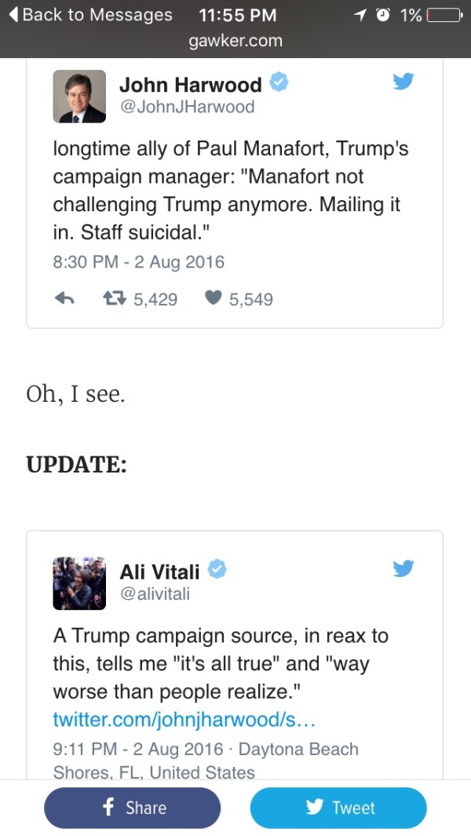Viewport: 471px width, 836px height.
Task: Tap Twitter bird icon on Ali Vitali's tweet
Action: [x=403, y=568]
